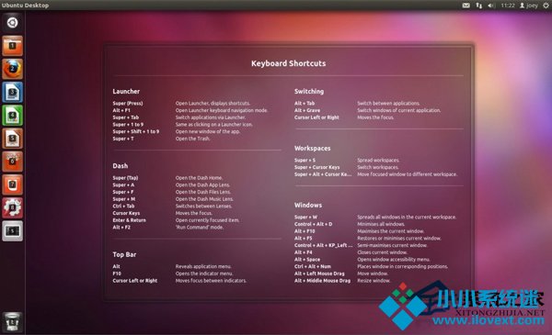Open the messaging envelope indicator
The height and width of the screenshot is (335, 552).
(466, 6)
